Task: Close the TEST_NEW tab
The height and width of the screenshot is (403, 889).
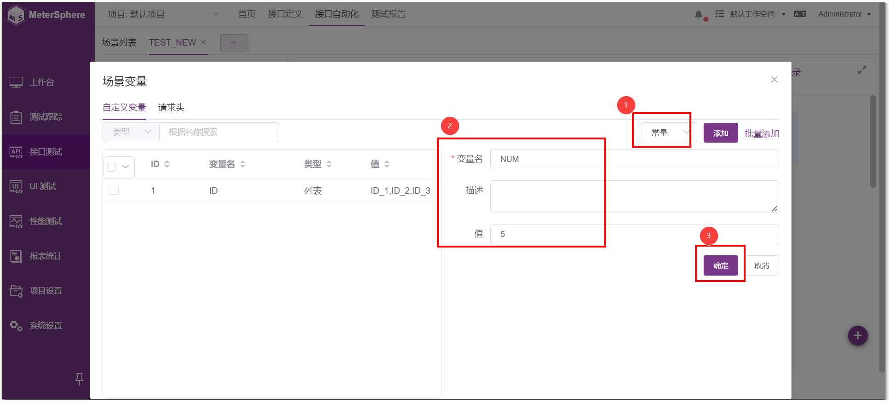Action: (x=203, y=42)
